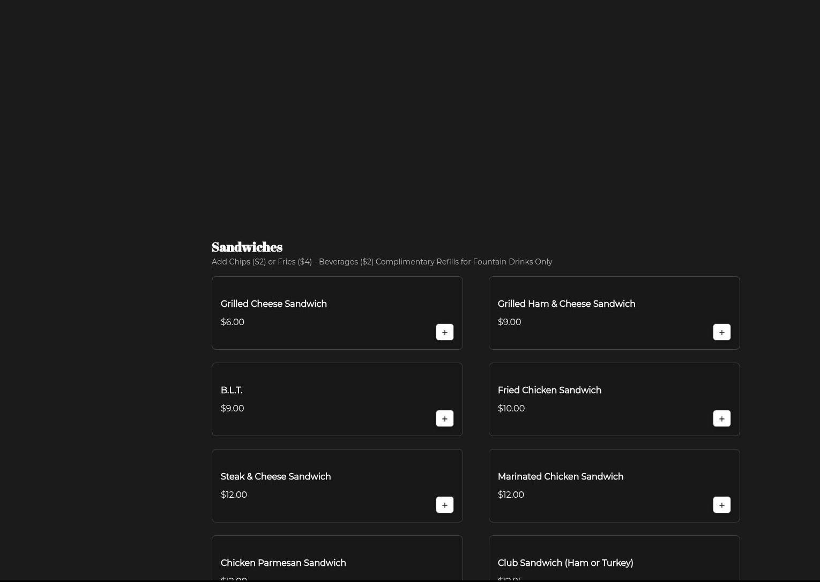The width and height of the screenshot is (820, 582).
Task: Open Grilled Cheese Sandwich item title
Action: click(273, 304)
